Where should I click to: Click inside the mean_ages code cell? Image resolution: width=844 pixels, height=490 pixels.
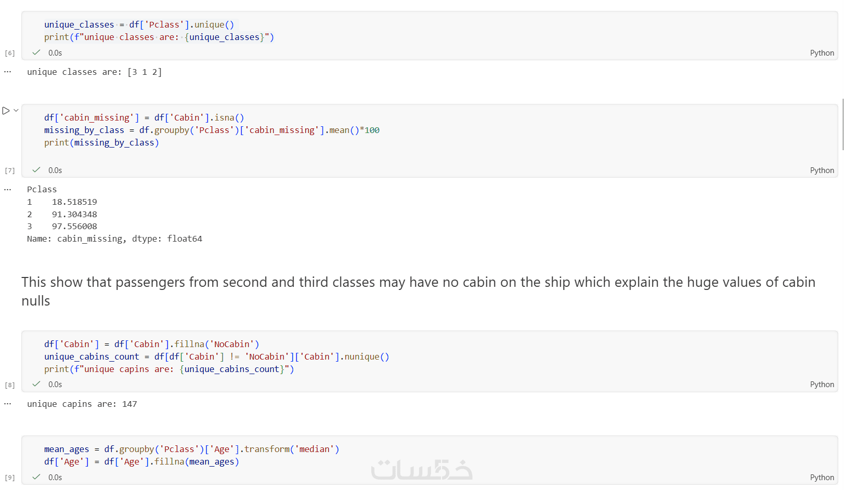468,455
